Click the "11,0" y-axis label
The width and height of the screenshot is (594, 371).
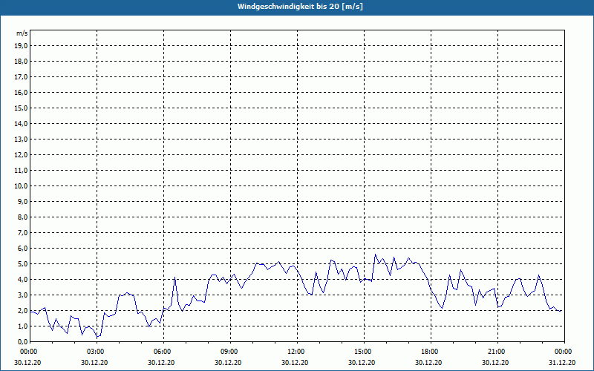[21, 171]
